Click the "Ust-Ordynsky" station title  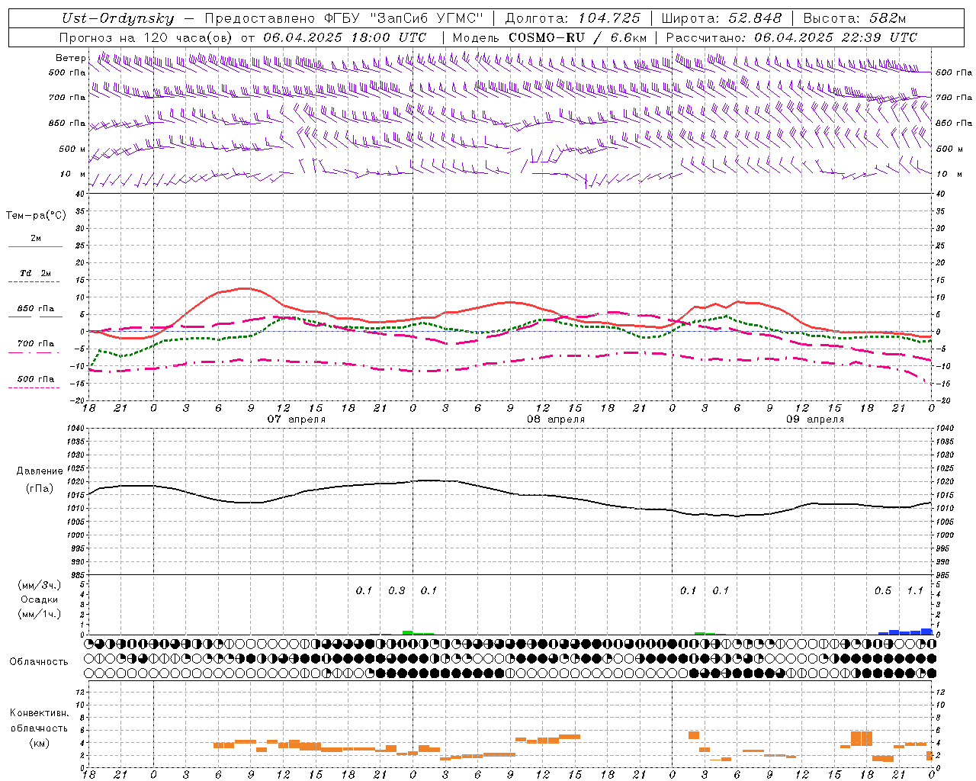(117, 18)
